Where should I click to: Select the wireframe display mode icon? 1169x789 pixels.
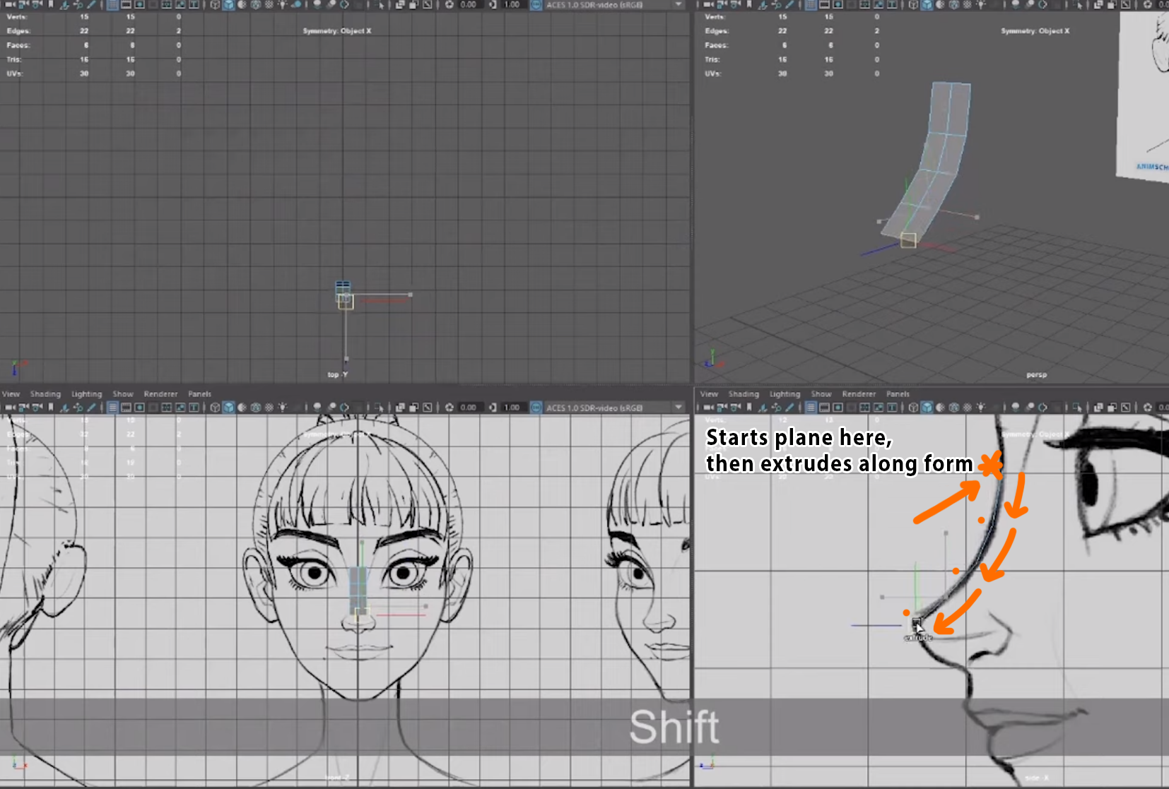click(216, 408)
